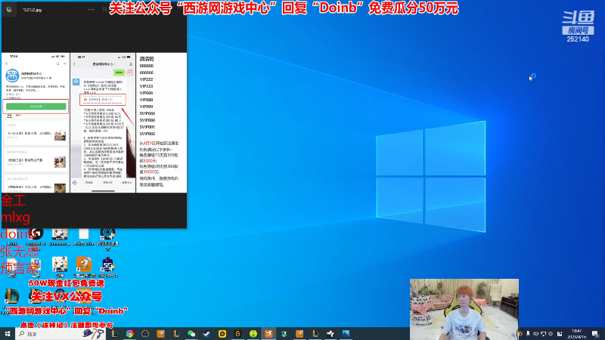
Task: Open the League of Legends desktop shortcut
Action: 11,297
